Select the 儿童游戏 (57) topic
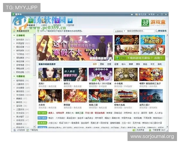 22,84
